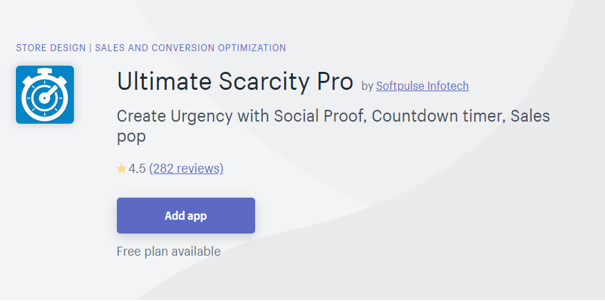Click the word 'by' before the developer name
This screenshot has height=302, width=605.
tap(367, 86)
